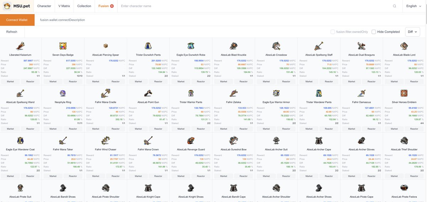Select the AbsoLab Sureshot Bow icon
This screenshot has height=202, width=427.
[233, 141]
